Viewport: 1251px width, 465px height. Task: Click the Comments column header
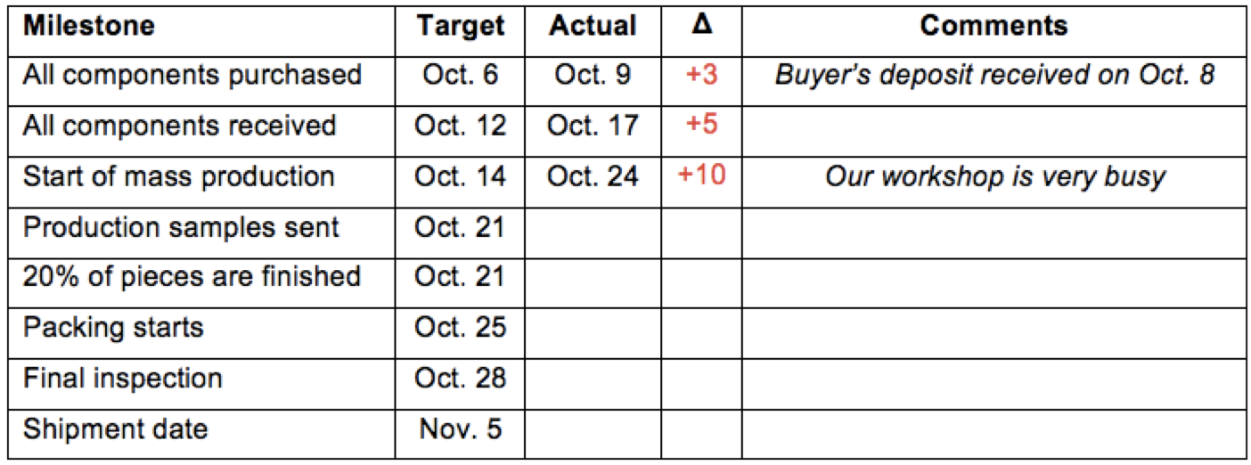(993, 26)
